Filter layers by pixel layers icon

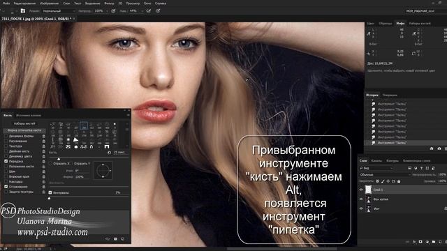pyautogui.click(x=410, y=168)
